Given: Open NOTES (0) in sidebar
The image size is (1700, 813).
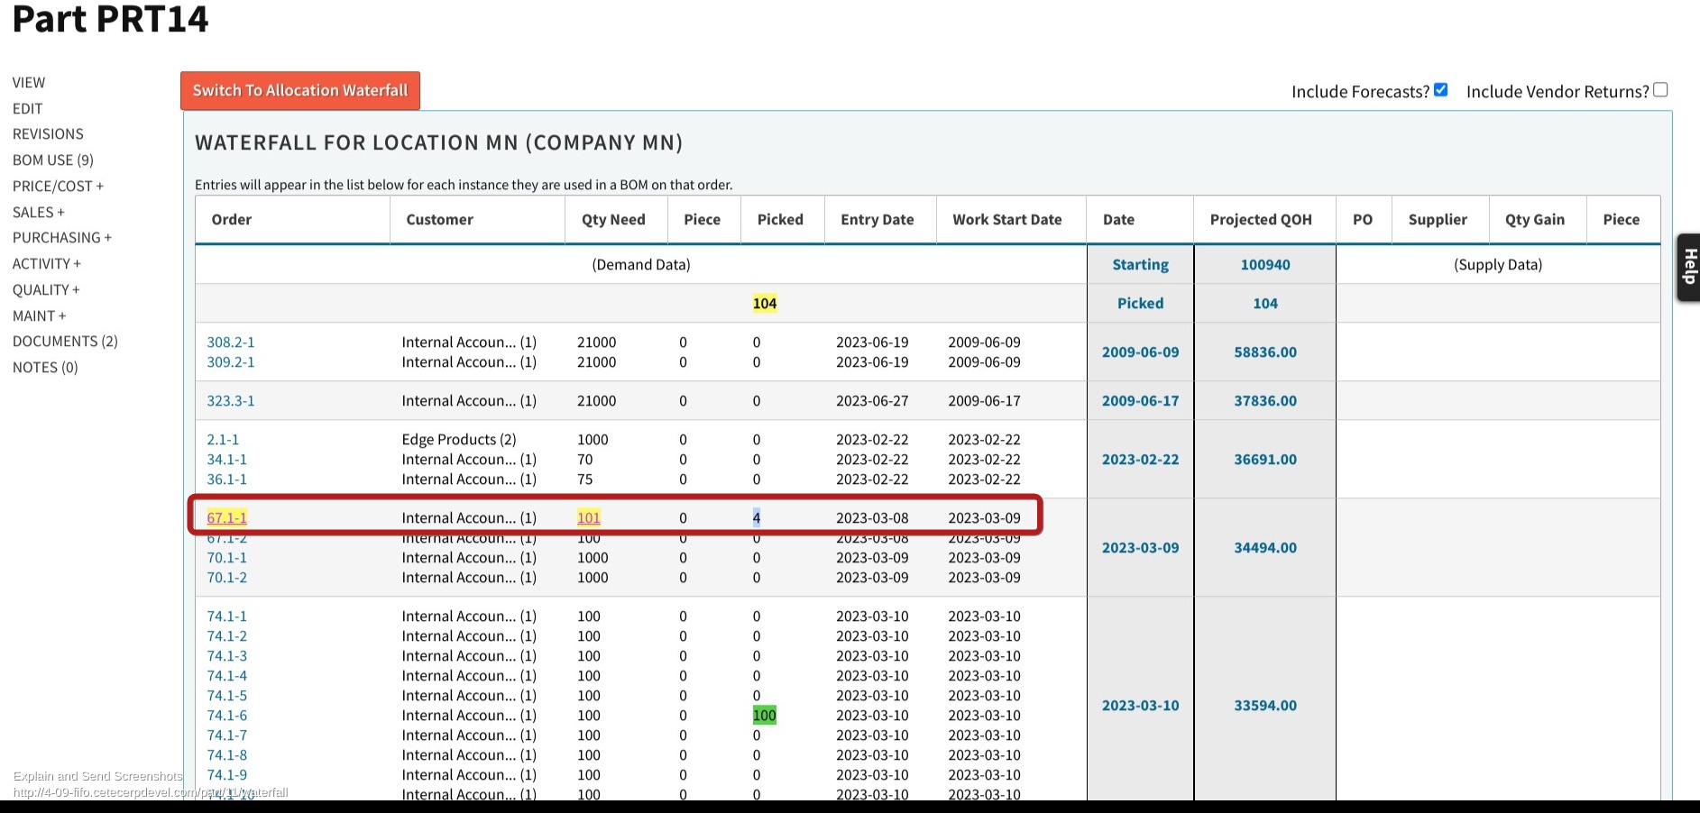Looking at the screenshot, I should 45,367.
